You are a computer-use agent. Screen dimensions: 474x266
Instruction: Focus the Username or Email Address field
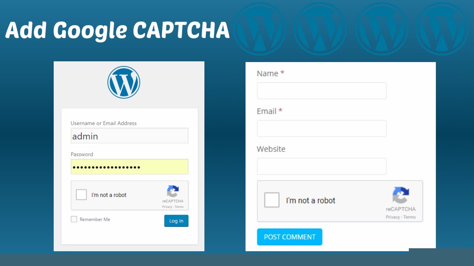point(130,136)
